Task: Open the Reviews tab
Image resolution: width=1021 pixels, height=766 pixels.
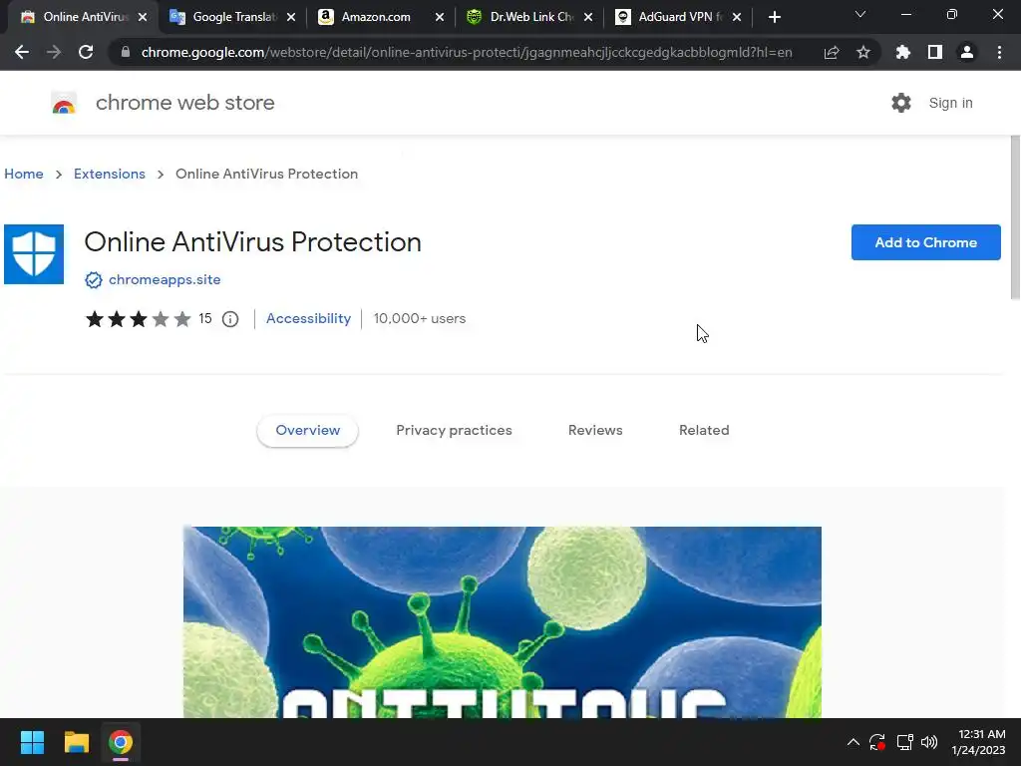Action: [595, 431]
